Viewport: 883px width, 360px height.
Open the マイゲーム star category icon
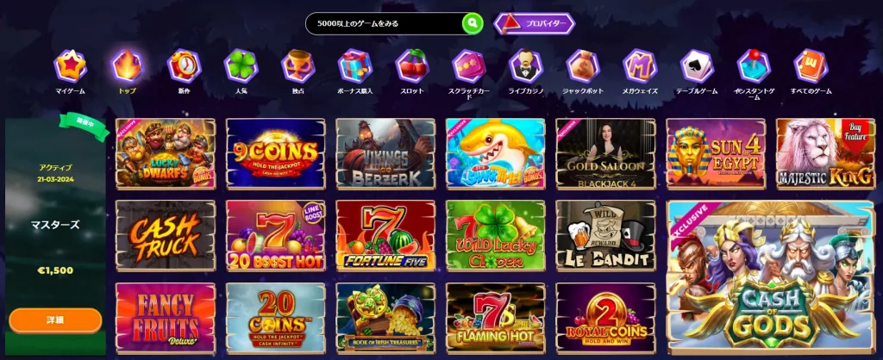71,65
